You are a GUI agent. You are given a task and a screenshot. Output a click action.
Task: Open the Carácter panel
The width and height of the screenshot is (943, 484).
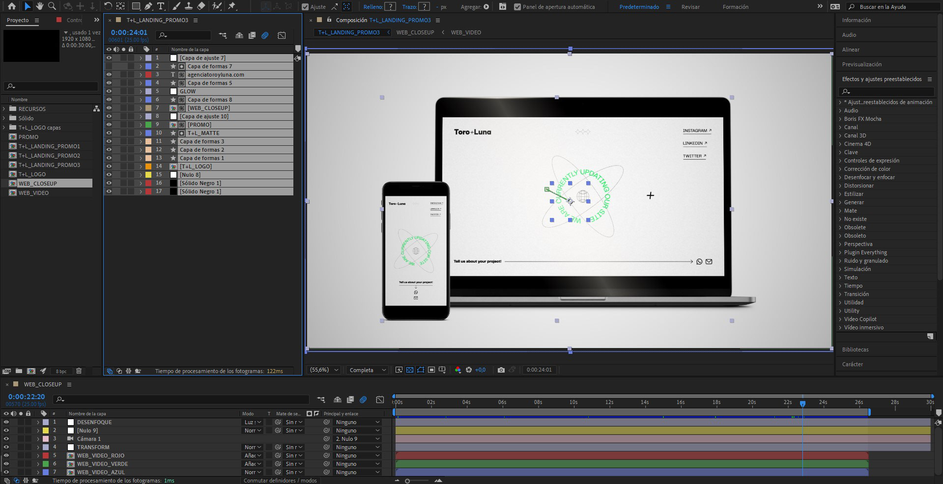pos(852,364)
